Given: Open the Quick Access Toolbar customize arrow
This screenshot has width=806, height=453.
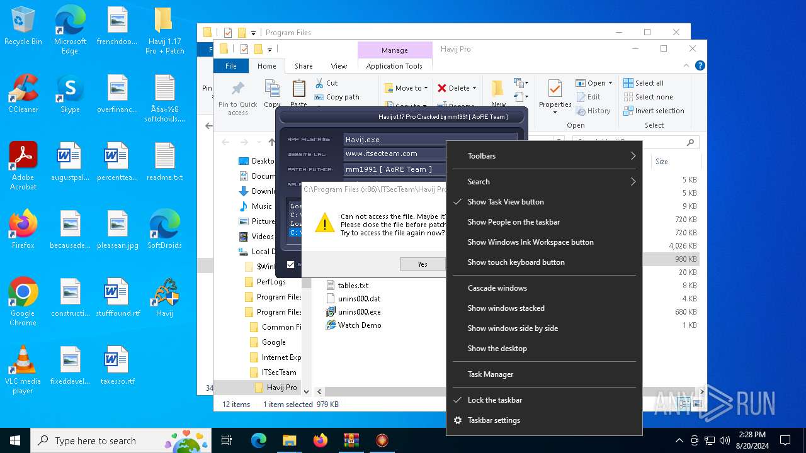Looking at the screenshot, I should tap(270, 49).
